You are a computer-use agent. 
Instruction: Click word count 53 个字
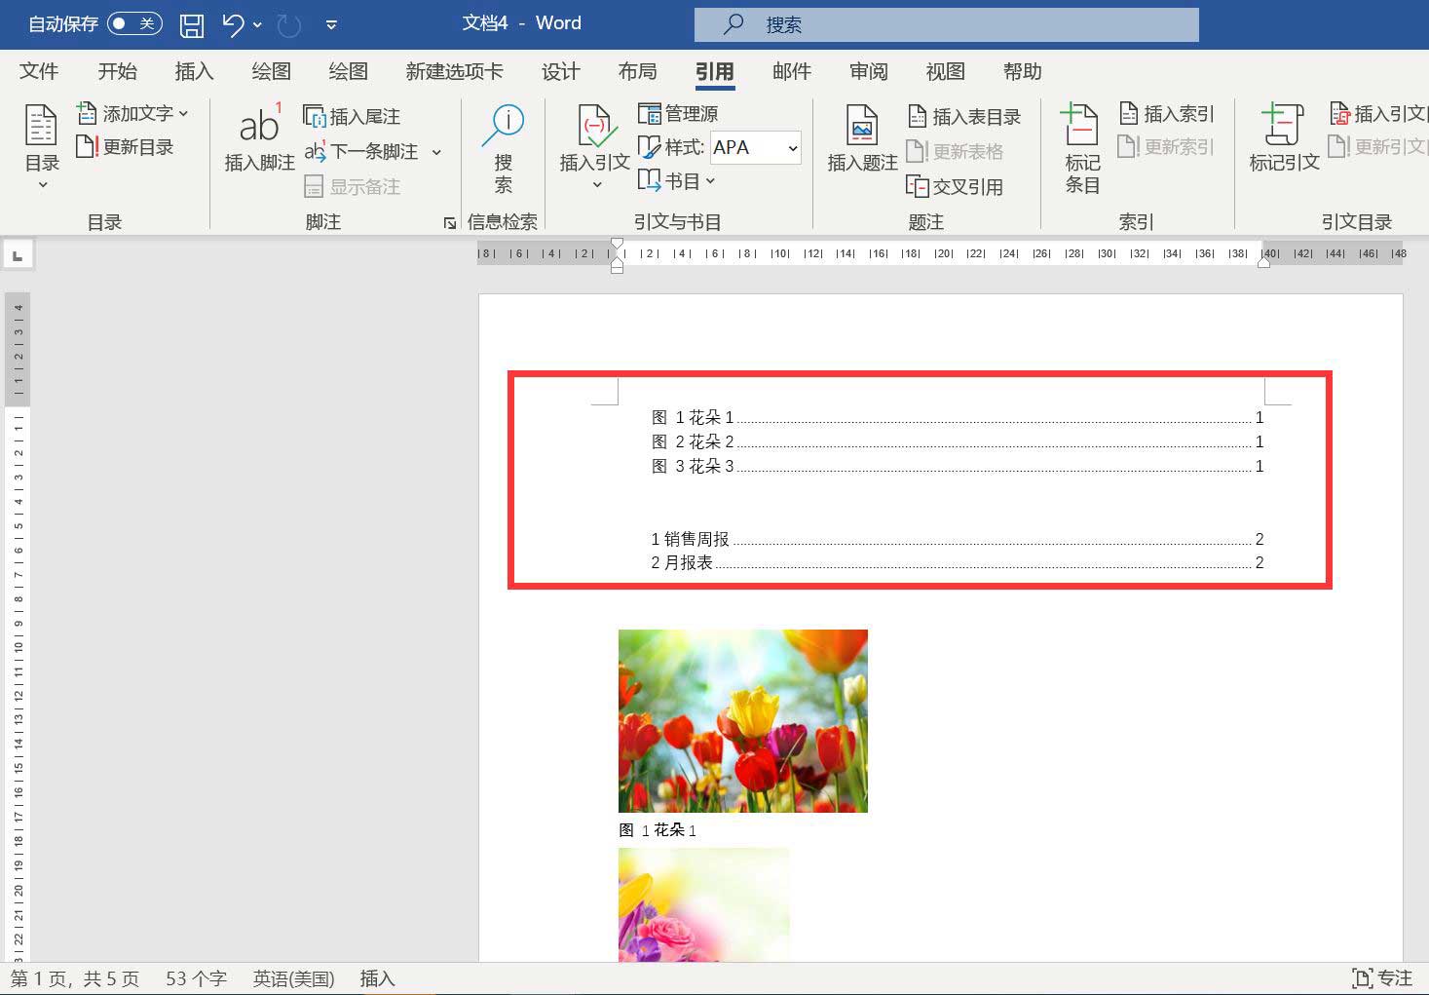[x=196, y=978]
